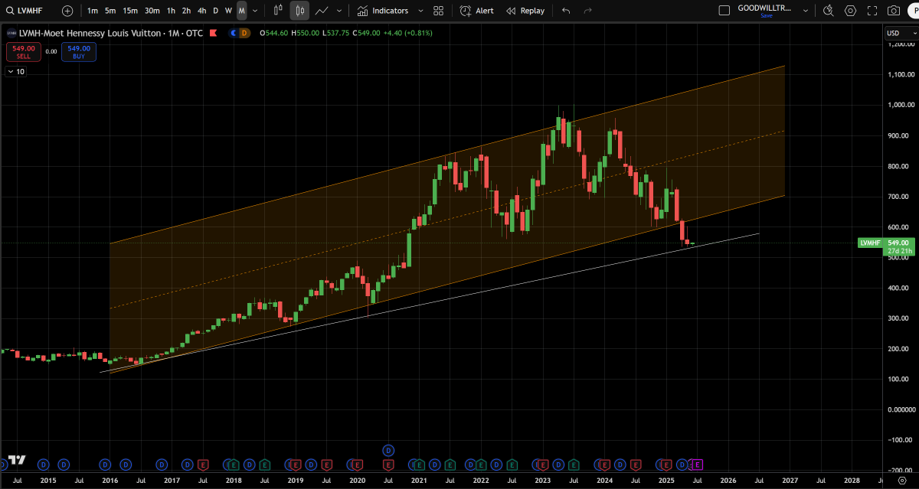Switch to 5m timeframe
This screenshot has height=489, width=919.
point(110,11)
